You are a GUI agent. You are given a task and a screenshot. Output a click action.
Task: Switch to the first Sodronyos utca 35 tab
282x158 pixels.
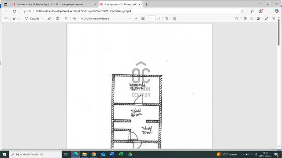[x=32, y=4]
